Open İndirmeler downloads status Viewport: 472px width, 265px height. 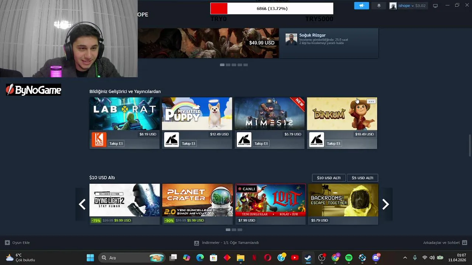pyautogui.click(x=226, y=243)
